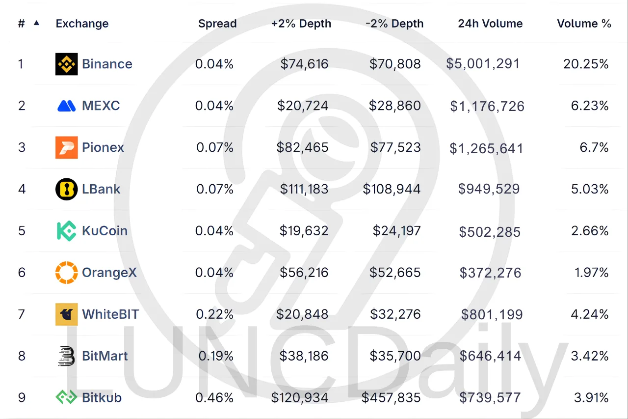
Task: Open the Bitkub exchange link
Action: point(102,397)
